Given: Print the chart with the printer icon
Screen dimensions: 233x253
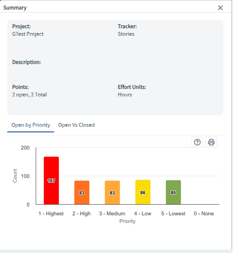Looking at the screenshot, I should coord(211,142).
